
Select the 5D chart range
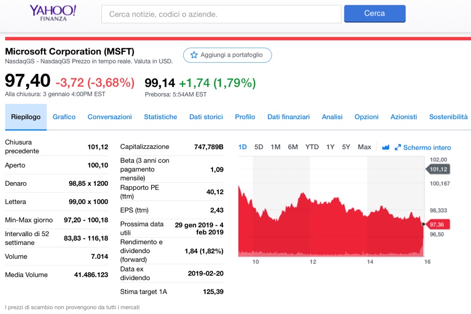pos(259,147)
